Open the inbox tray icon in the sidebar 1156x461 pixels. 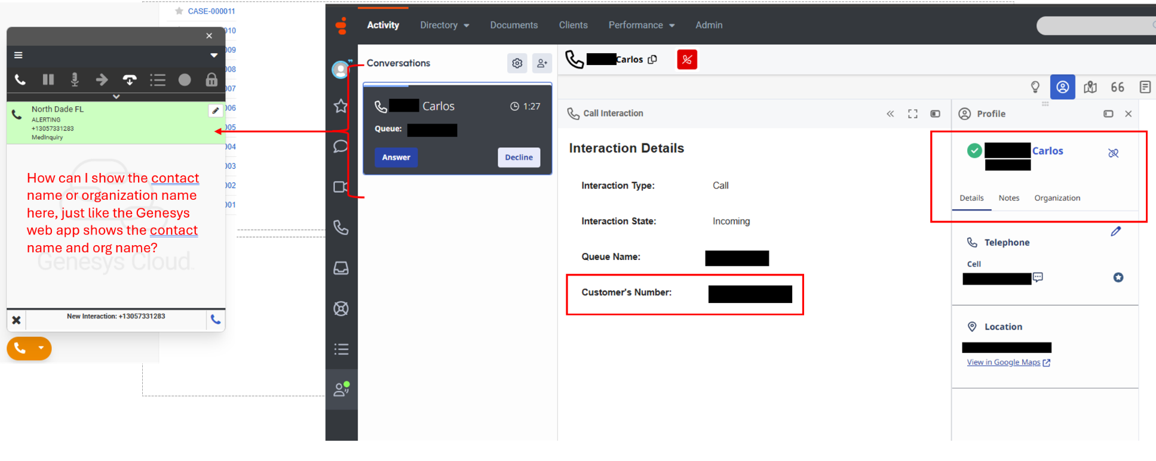coord(341,268)
